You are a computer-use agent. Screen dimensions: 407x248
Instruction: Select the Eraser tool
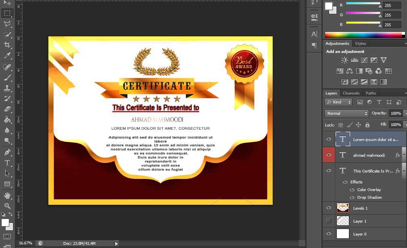pyautogui.click(x=7, y=109)
